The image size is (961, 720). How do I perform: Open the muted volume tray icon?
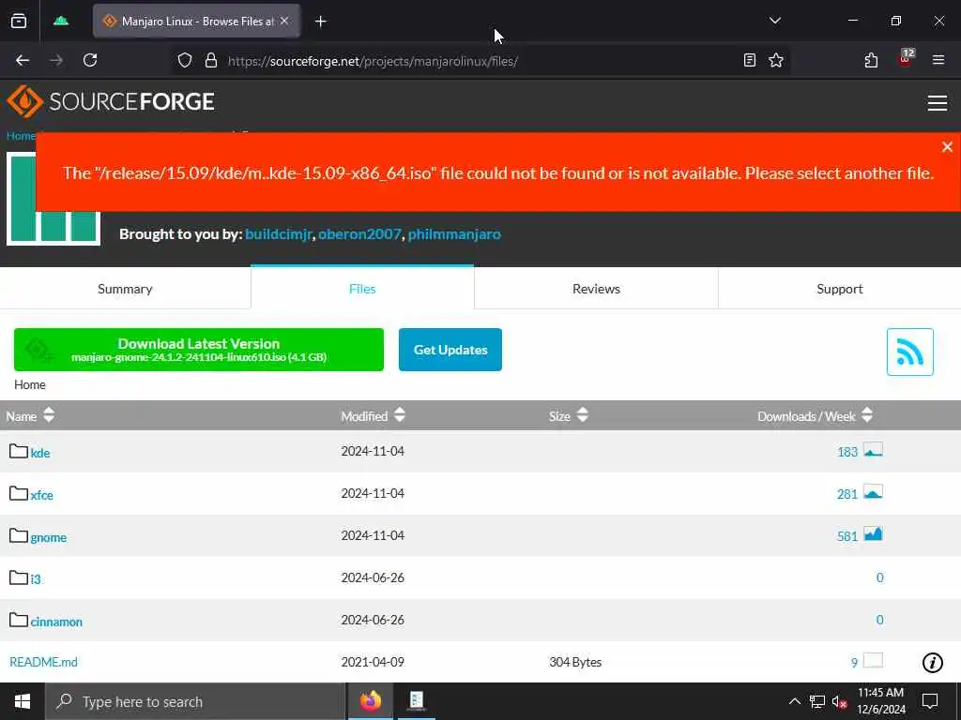click(840, 701)
